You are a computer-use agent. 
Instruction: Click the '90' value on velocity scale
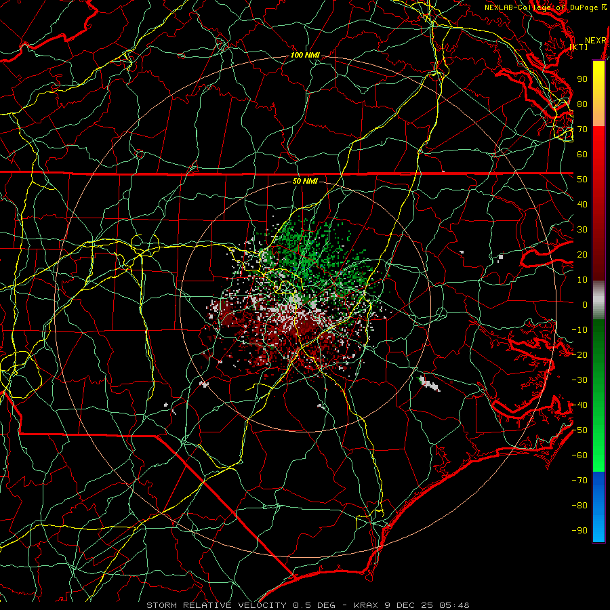(582, 79)
